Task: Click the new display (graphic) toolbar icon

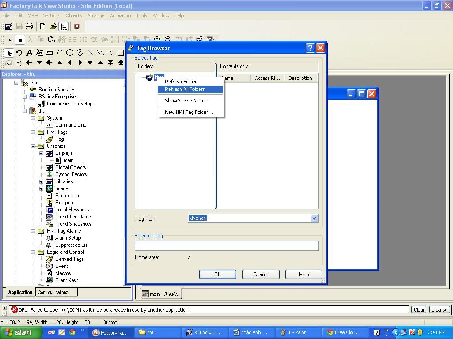Action: click(9, 26)
